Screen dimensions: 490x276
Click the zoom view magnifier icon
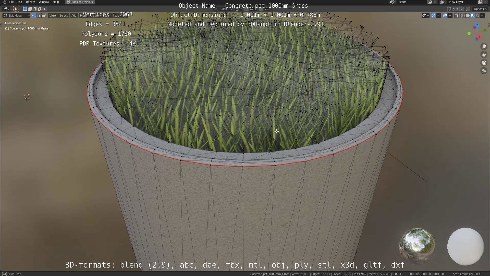tap(484, 47)
